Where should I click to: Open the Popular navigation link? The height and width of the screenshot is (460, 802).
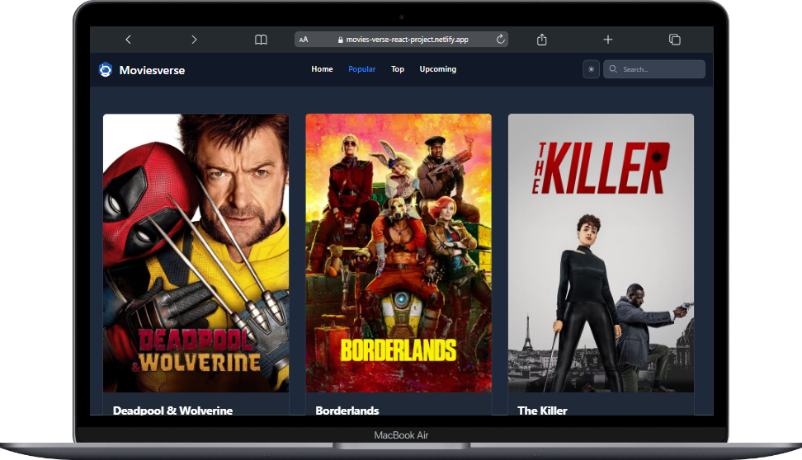361,69
